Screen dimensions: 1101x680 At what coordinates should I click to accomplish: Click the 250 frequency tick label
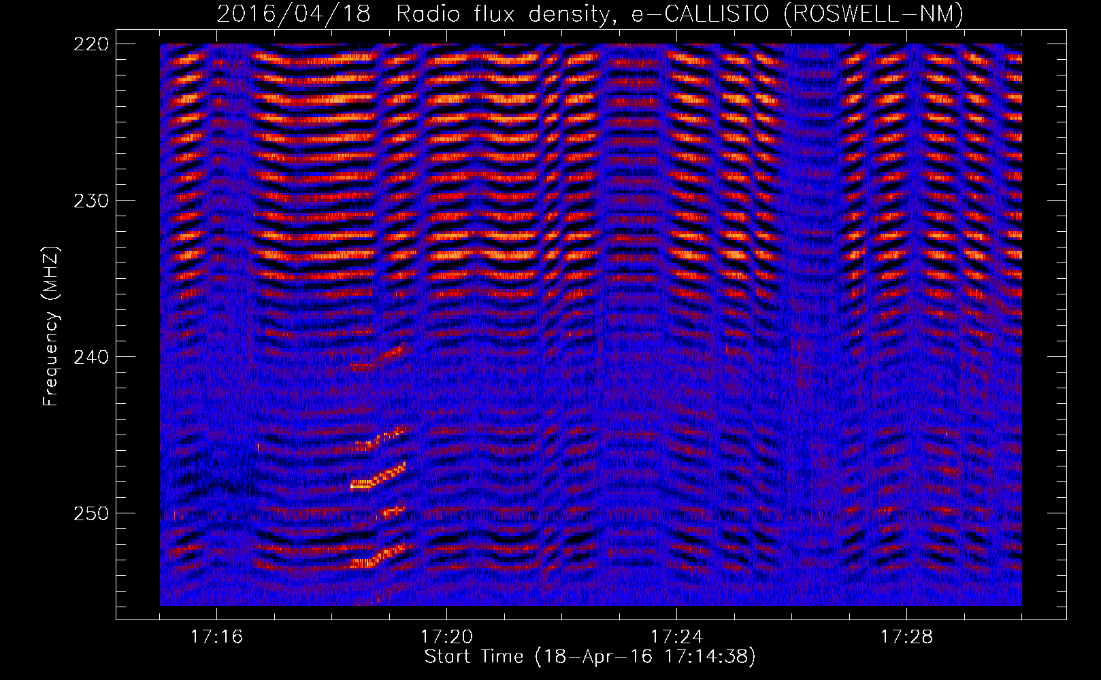coord(91,513)
